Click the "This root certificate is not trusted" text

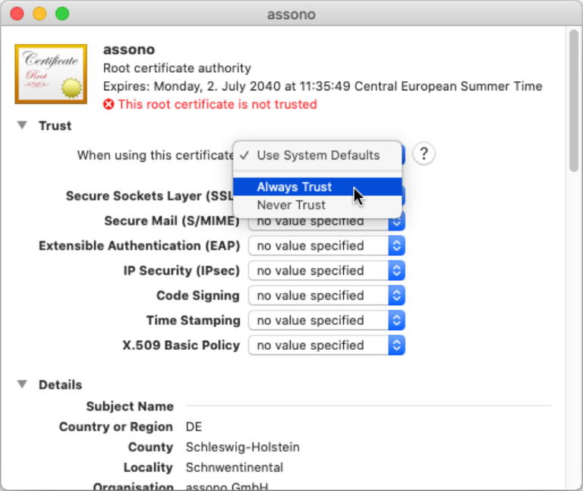[218, 105]
